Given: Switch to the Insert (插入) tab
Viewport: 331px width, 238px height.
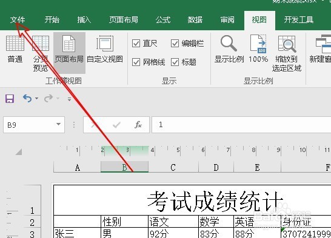Looking at the screenshot, I should point(84,20).
